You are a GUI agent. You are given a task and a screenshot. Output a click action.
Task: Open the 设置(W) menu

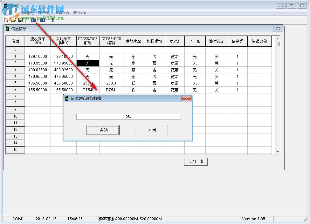(62, 13)
